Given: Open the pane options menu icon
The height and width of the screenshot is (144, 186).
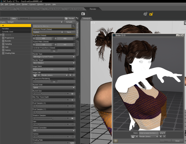Looking at the screenshot, I should 77,18.
